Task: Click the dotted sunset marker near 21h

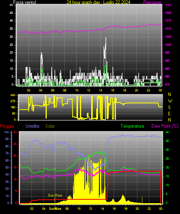Action: pos(142,200)
